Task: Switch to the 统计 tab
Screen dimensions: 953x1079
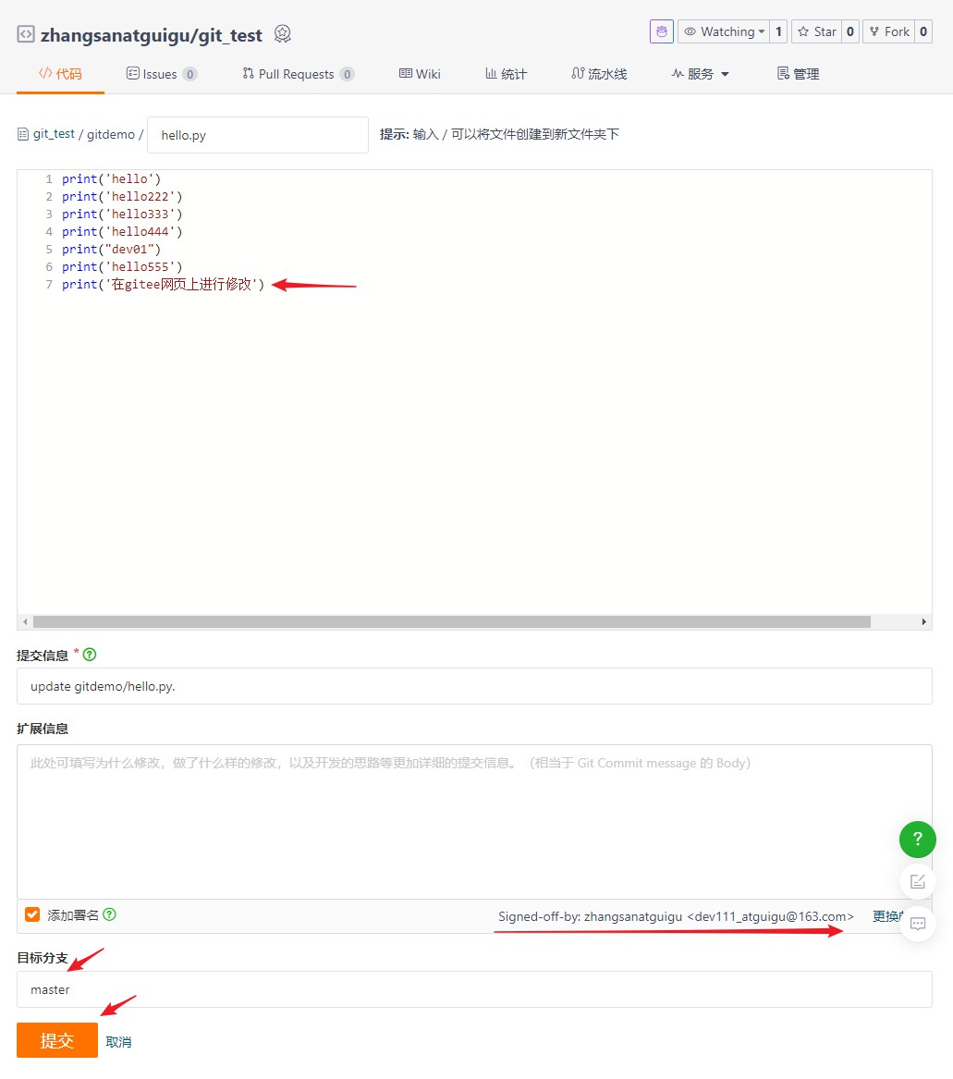Action: click(x=506, y=74)
